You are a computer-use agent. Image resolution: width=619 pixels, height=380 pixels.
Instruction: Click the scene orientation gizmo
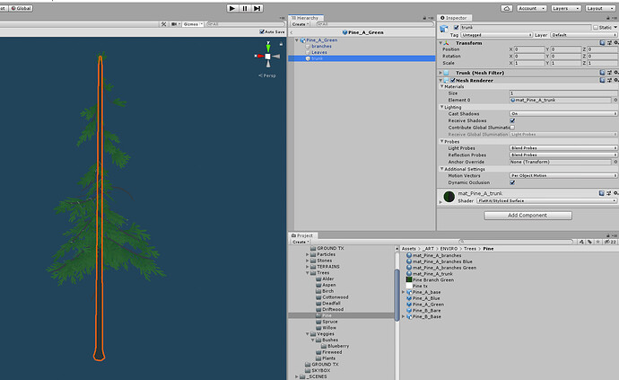click(267, 57)
